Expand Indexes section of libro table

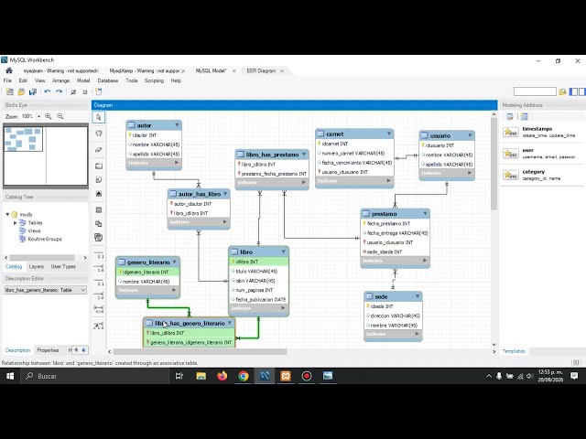[283, 308]
